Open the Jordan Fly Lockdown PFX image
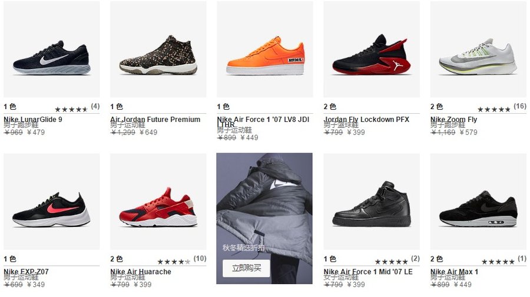The height and width of the screenshot is (297, 530). tap(372, 49)
